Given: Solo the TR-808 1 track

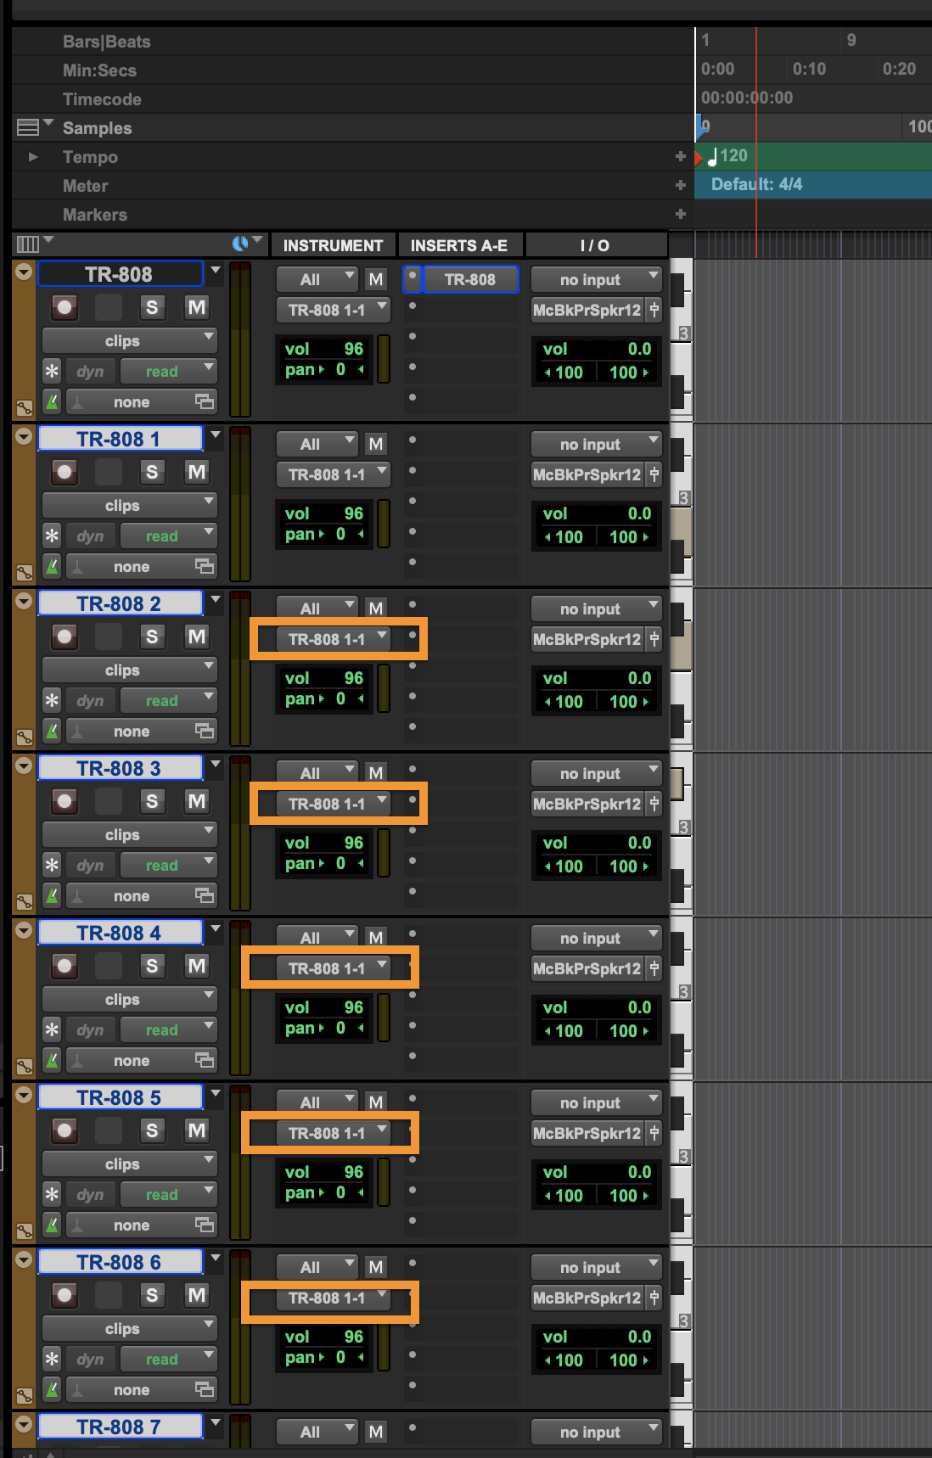Looking at the screenshot, I should click(152, 471).
